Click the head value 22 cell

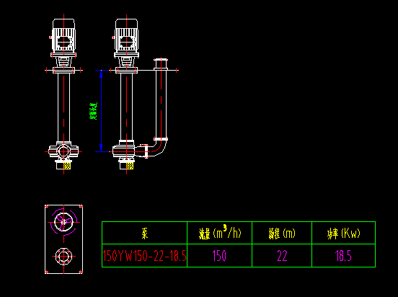click(282, 256)
